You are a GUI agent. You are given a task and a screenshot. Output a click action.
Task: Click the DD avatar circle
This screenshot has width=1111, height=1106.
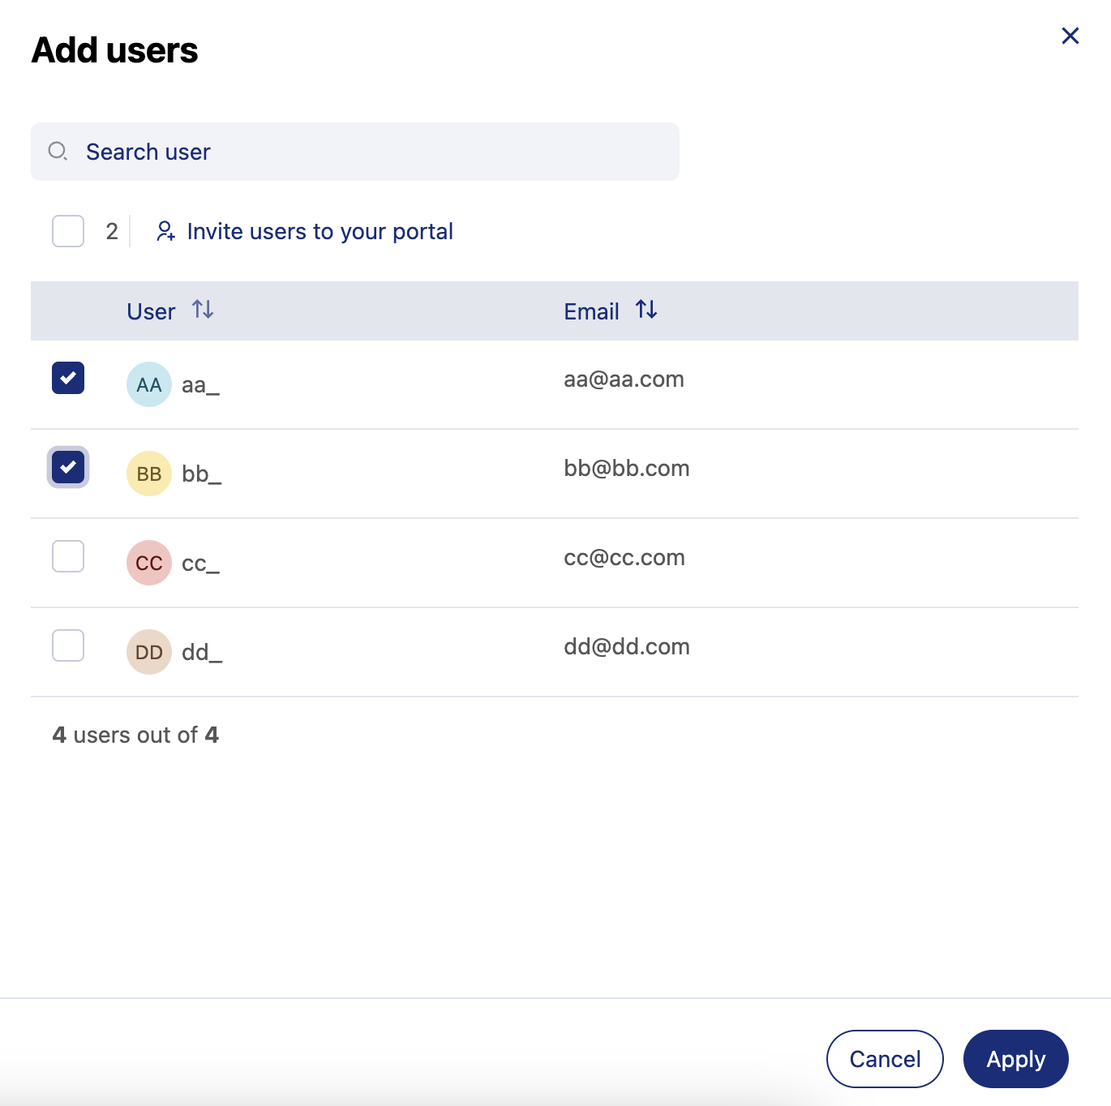[x=149, y=652]
